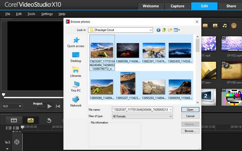Image resolution: width=242 pixels, height=151 pixels.
Task: Open the Tools menu
Action: click(x=31, y=14)
